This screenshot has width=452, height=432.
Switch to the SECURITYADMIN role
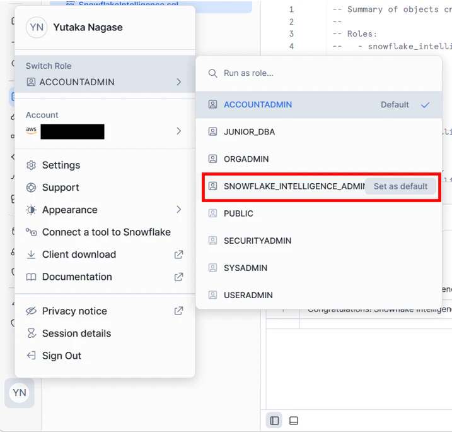[x=318, y=241]
